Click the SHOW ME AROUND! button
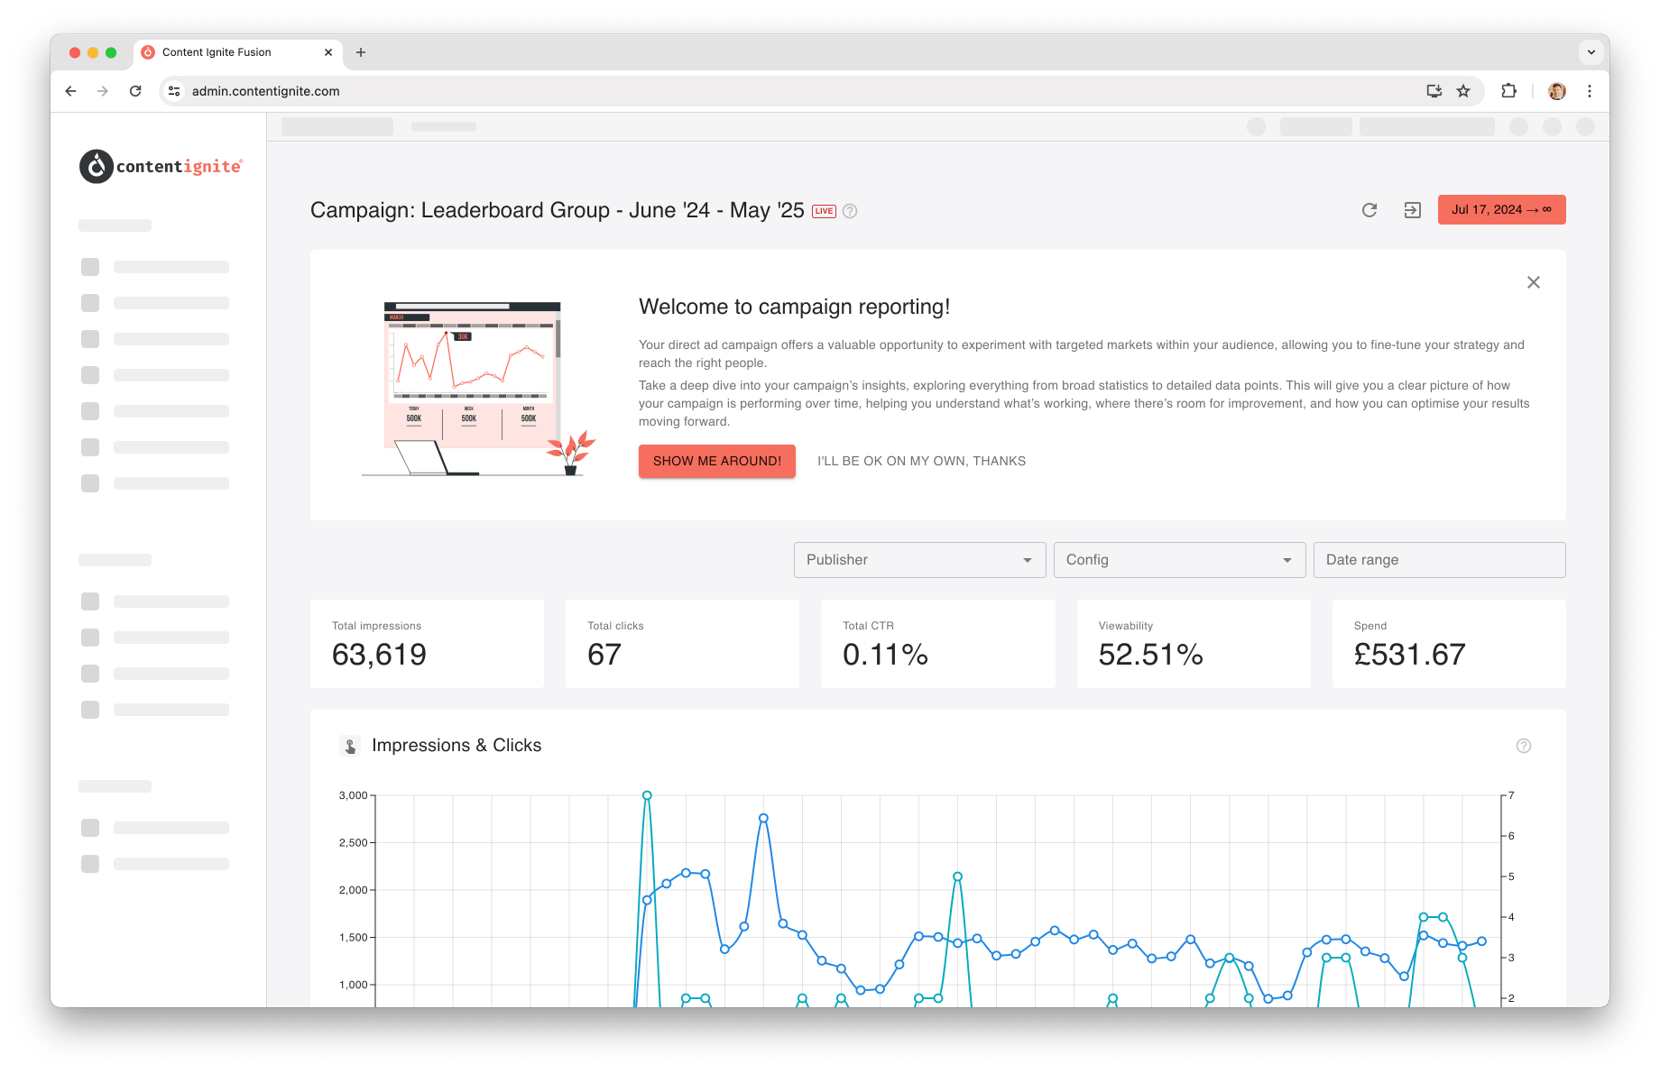 point(716,461)
